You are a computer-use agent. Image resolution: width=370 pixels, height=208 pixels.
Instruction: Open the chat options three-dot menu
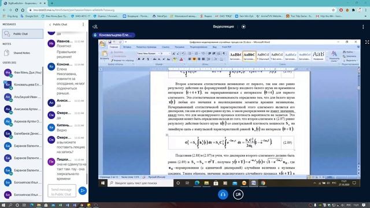(x=83, y=24)
